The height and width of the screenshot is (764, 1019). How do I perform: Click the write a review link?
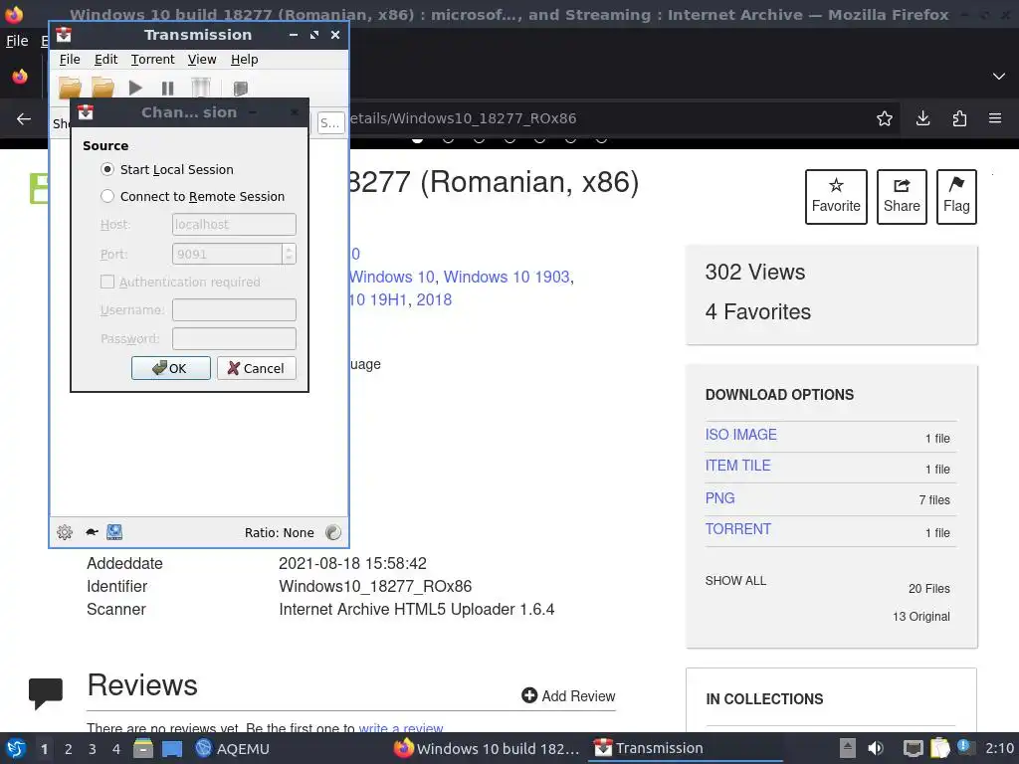click(x=400, y=727)
